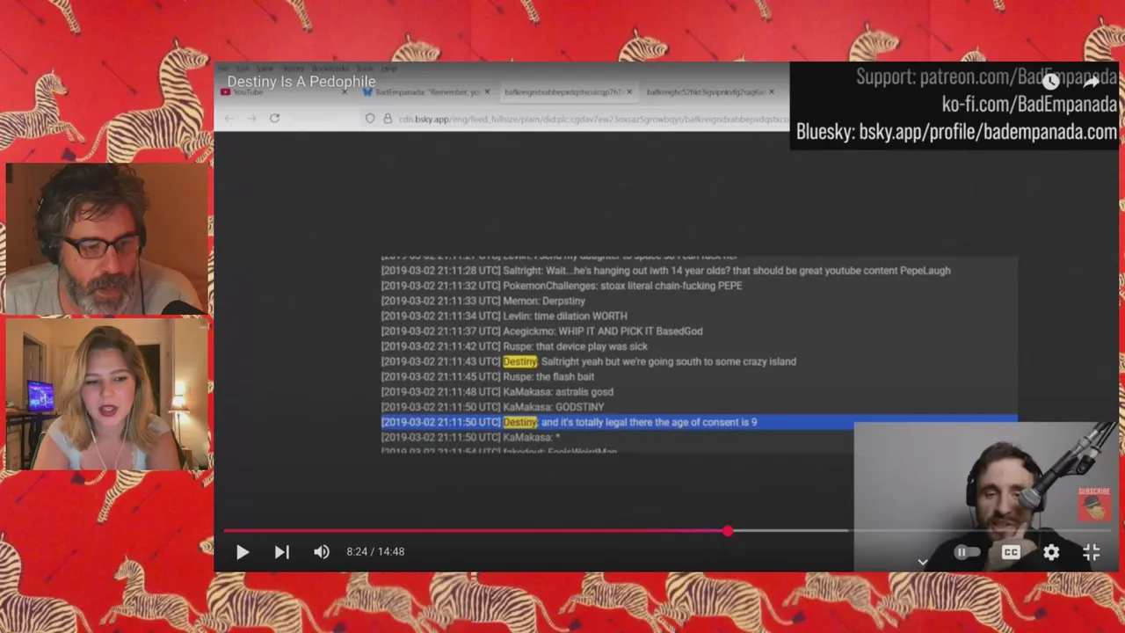Viewport: 1125px width, 633px height.
Task: Toggle closed captions CC button
Action: point(1011,552)
